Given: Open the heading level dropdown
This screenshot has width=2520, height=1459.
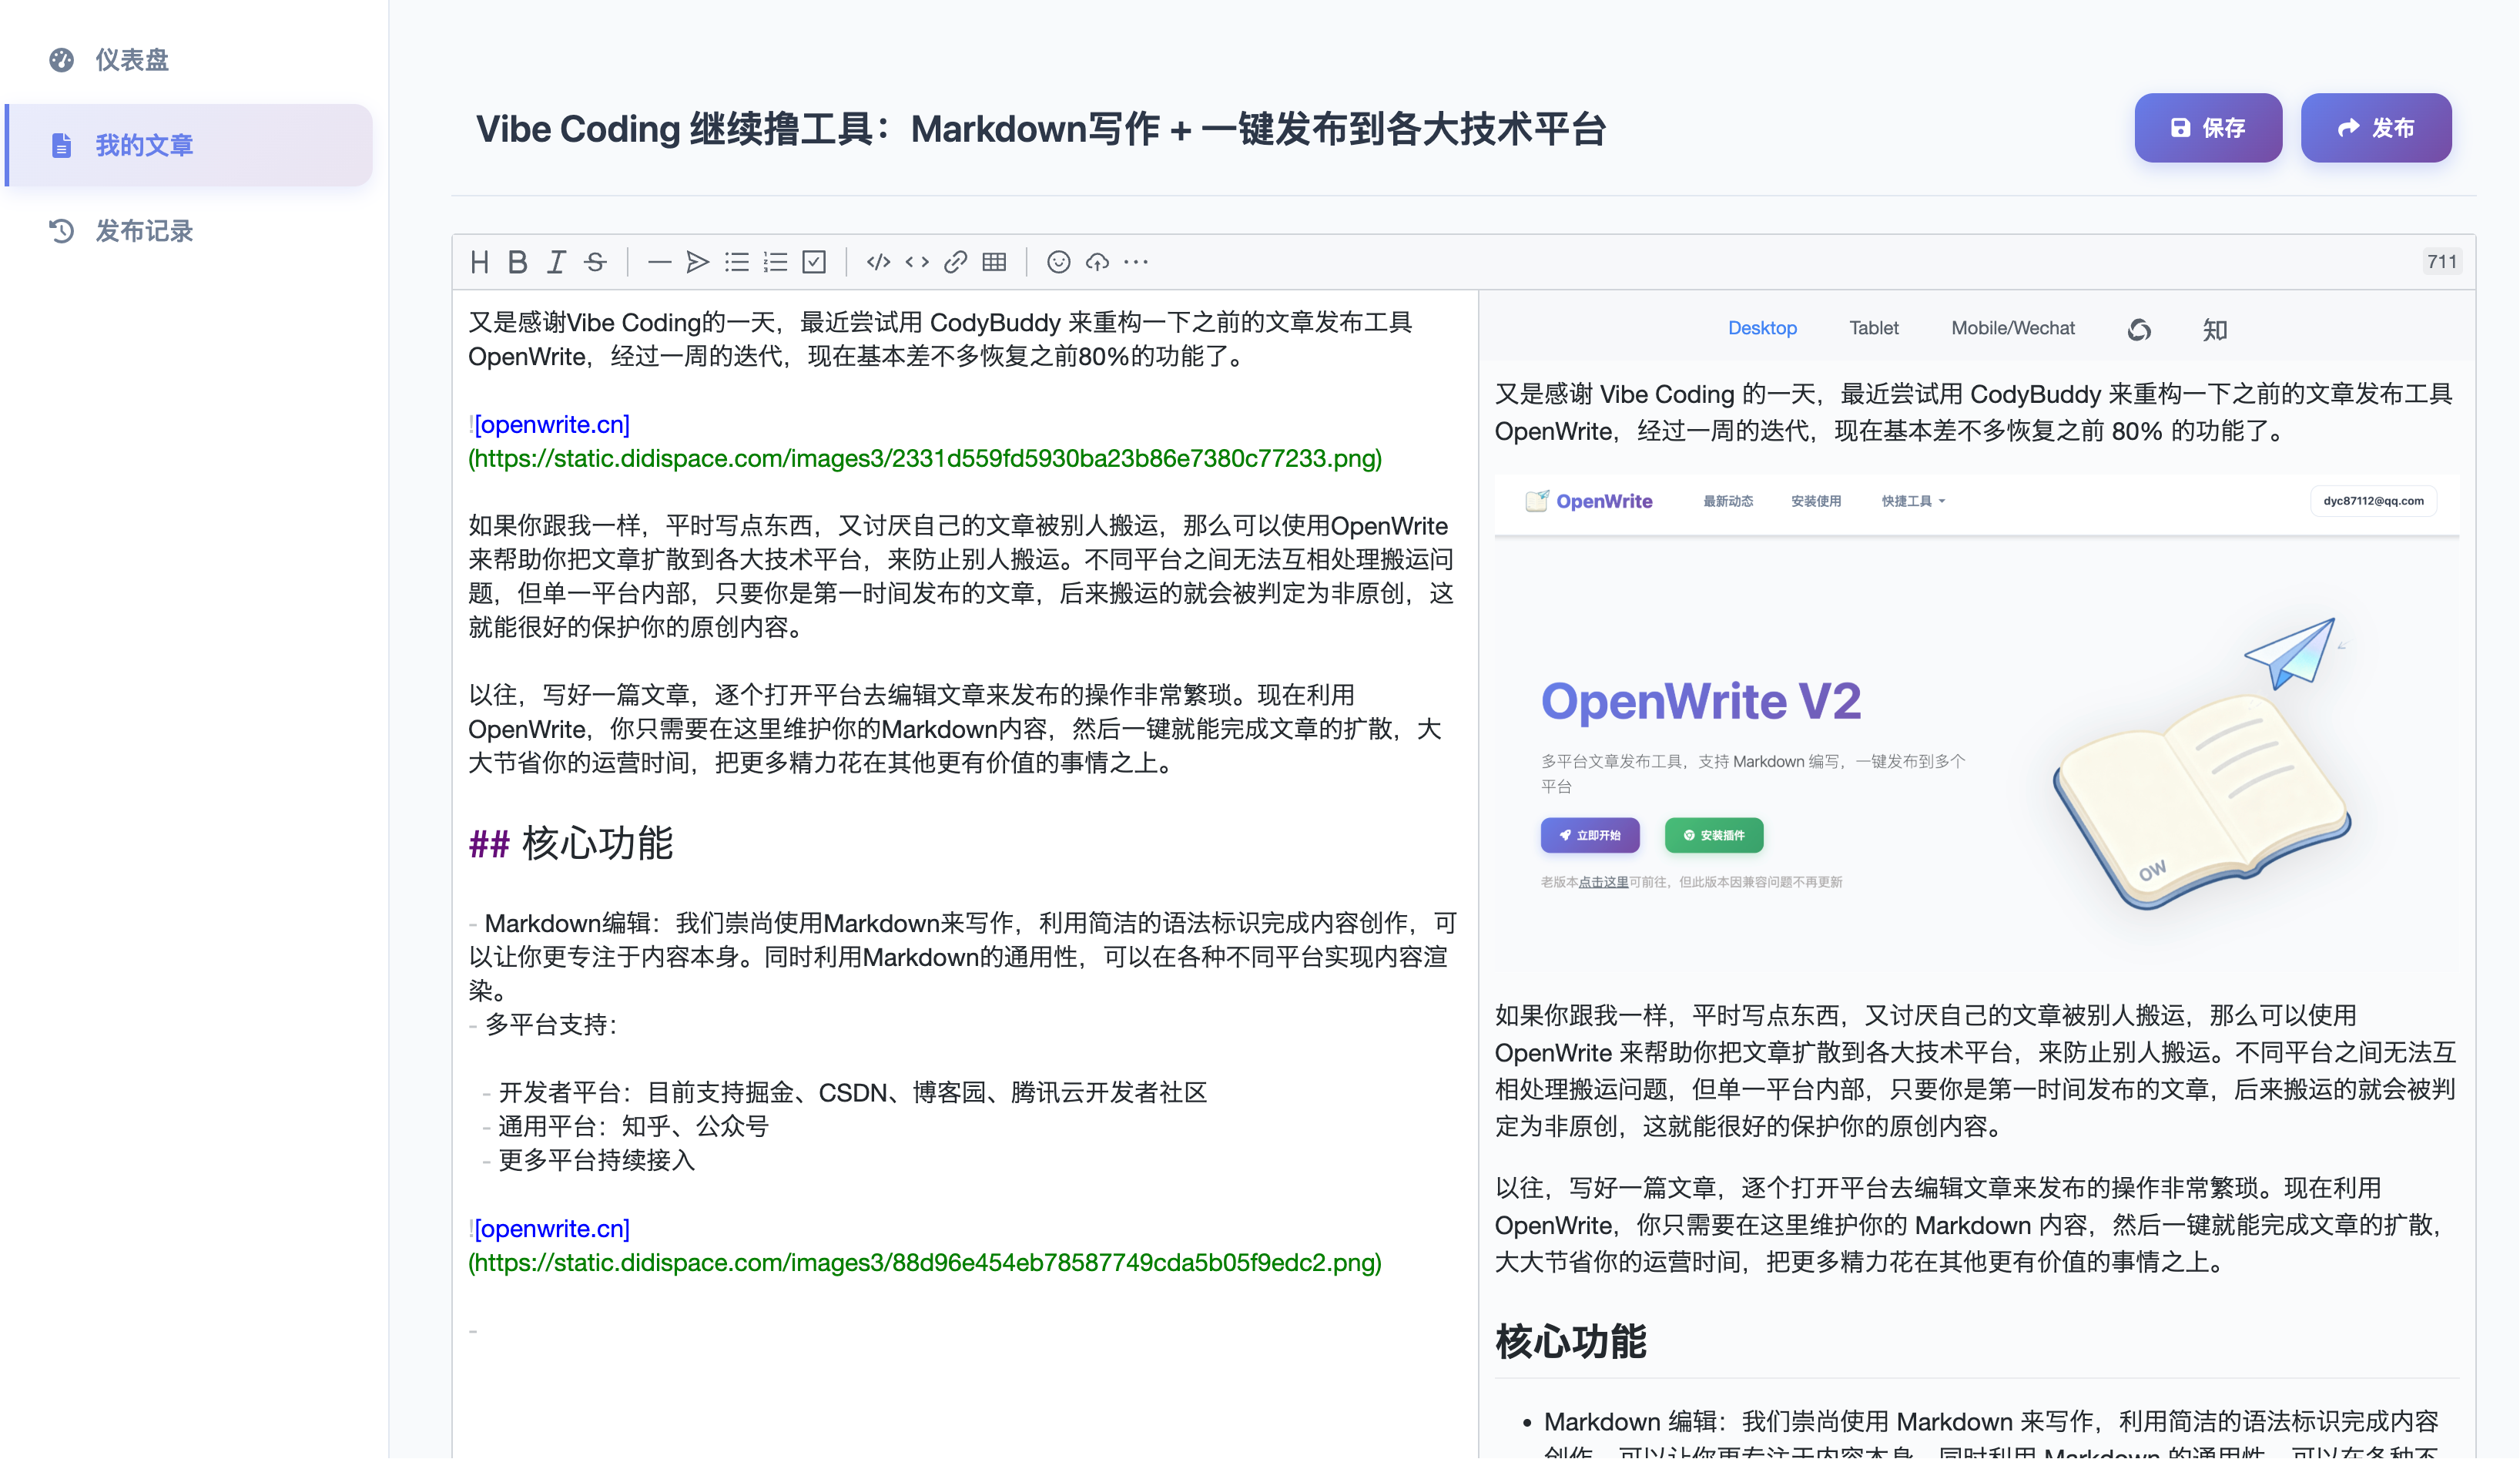Looking at the screenshot, I should (x=479, y=262).
